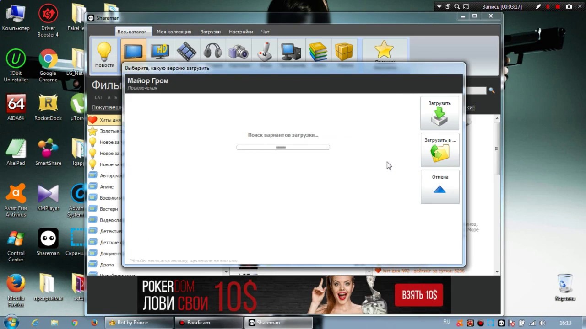Viewport: 586px width, 329px height.
Task: Click the search magnifier in Shareman
Action: click(x=492, y=90)
